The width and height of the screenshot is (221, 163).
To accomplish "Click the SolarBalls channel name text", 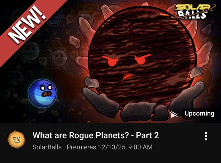I will pos(47,147).
